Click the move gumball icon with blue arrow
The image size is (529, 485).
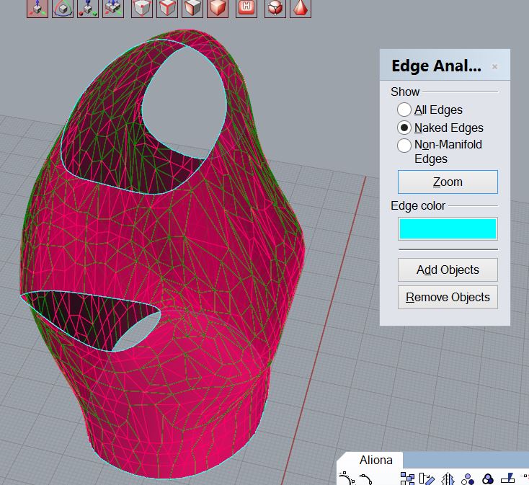[37, 8]
